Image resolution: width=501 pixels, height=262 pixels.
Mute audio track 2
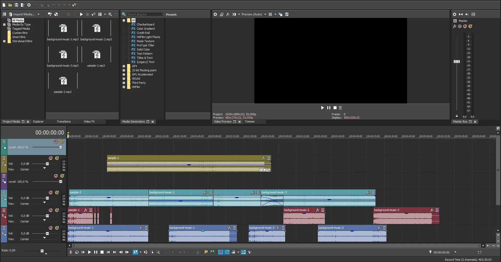(51, 158)
